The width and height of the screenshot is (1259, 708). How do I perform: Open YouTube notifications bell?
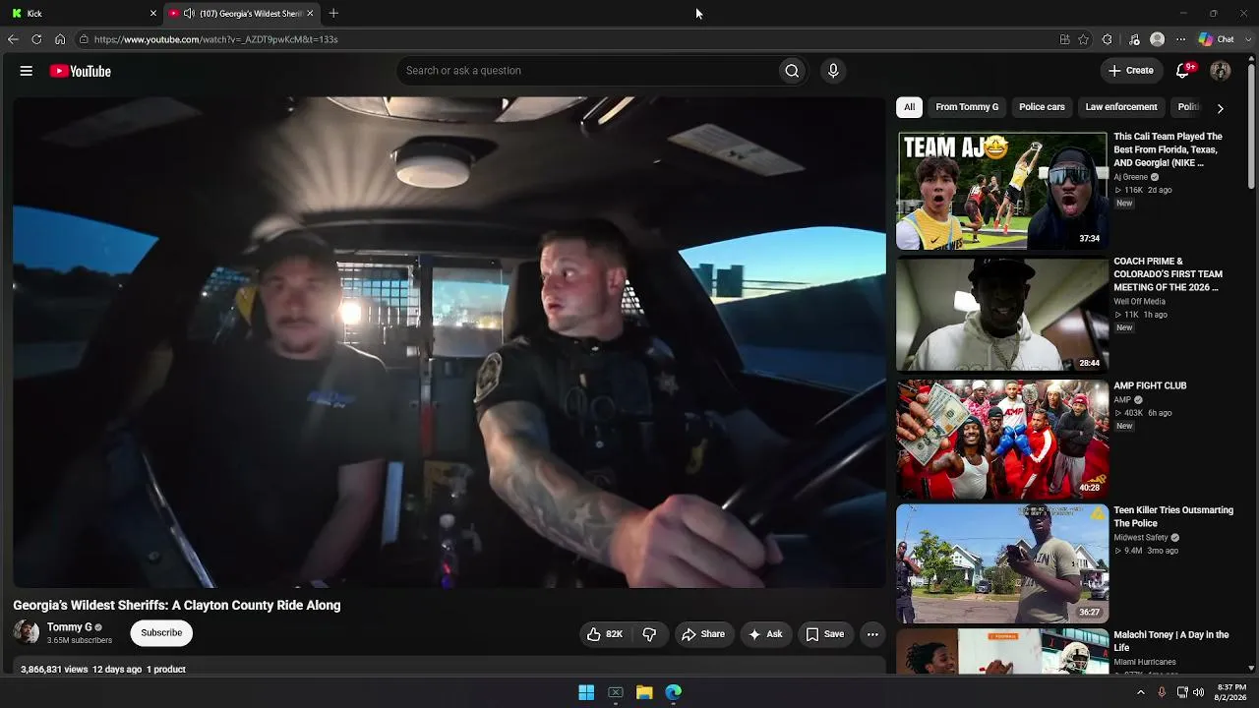(x=1184, y=71)
